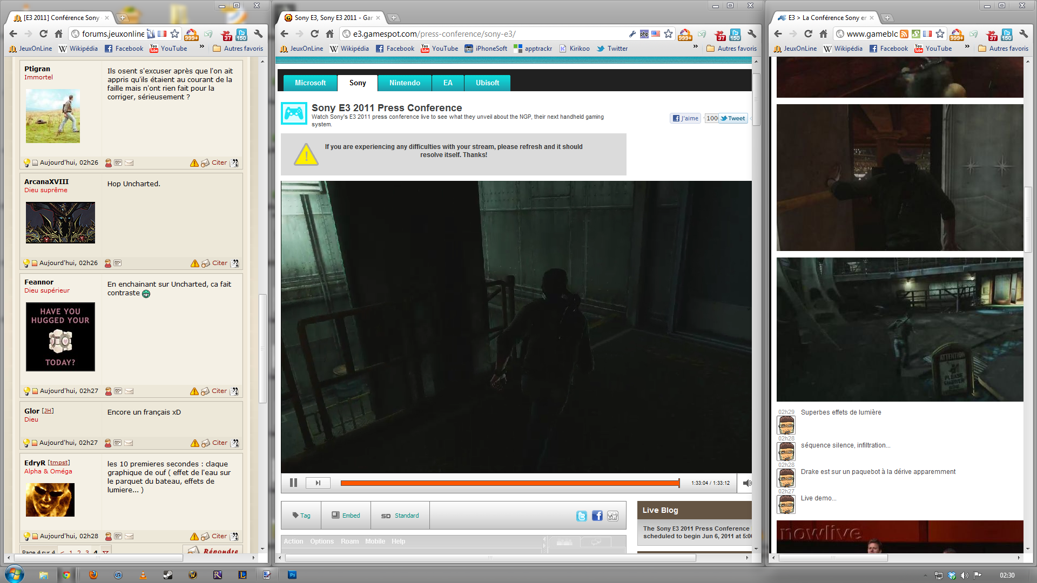1037x583 pixels.
Task: Click the orange video progress bar
Action: [510, 483]
